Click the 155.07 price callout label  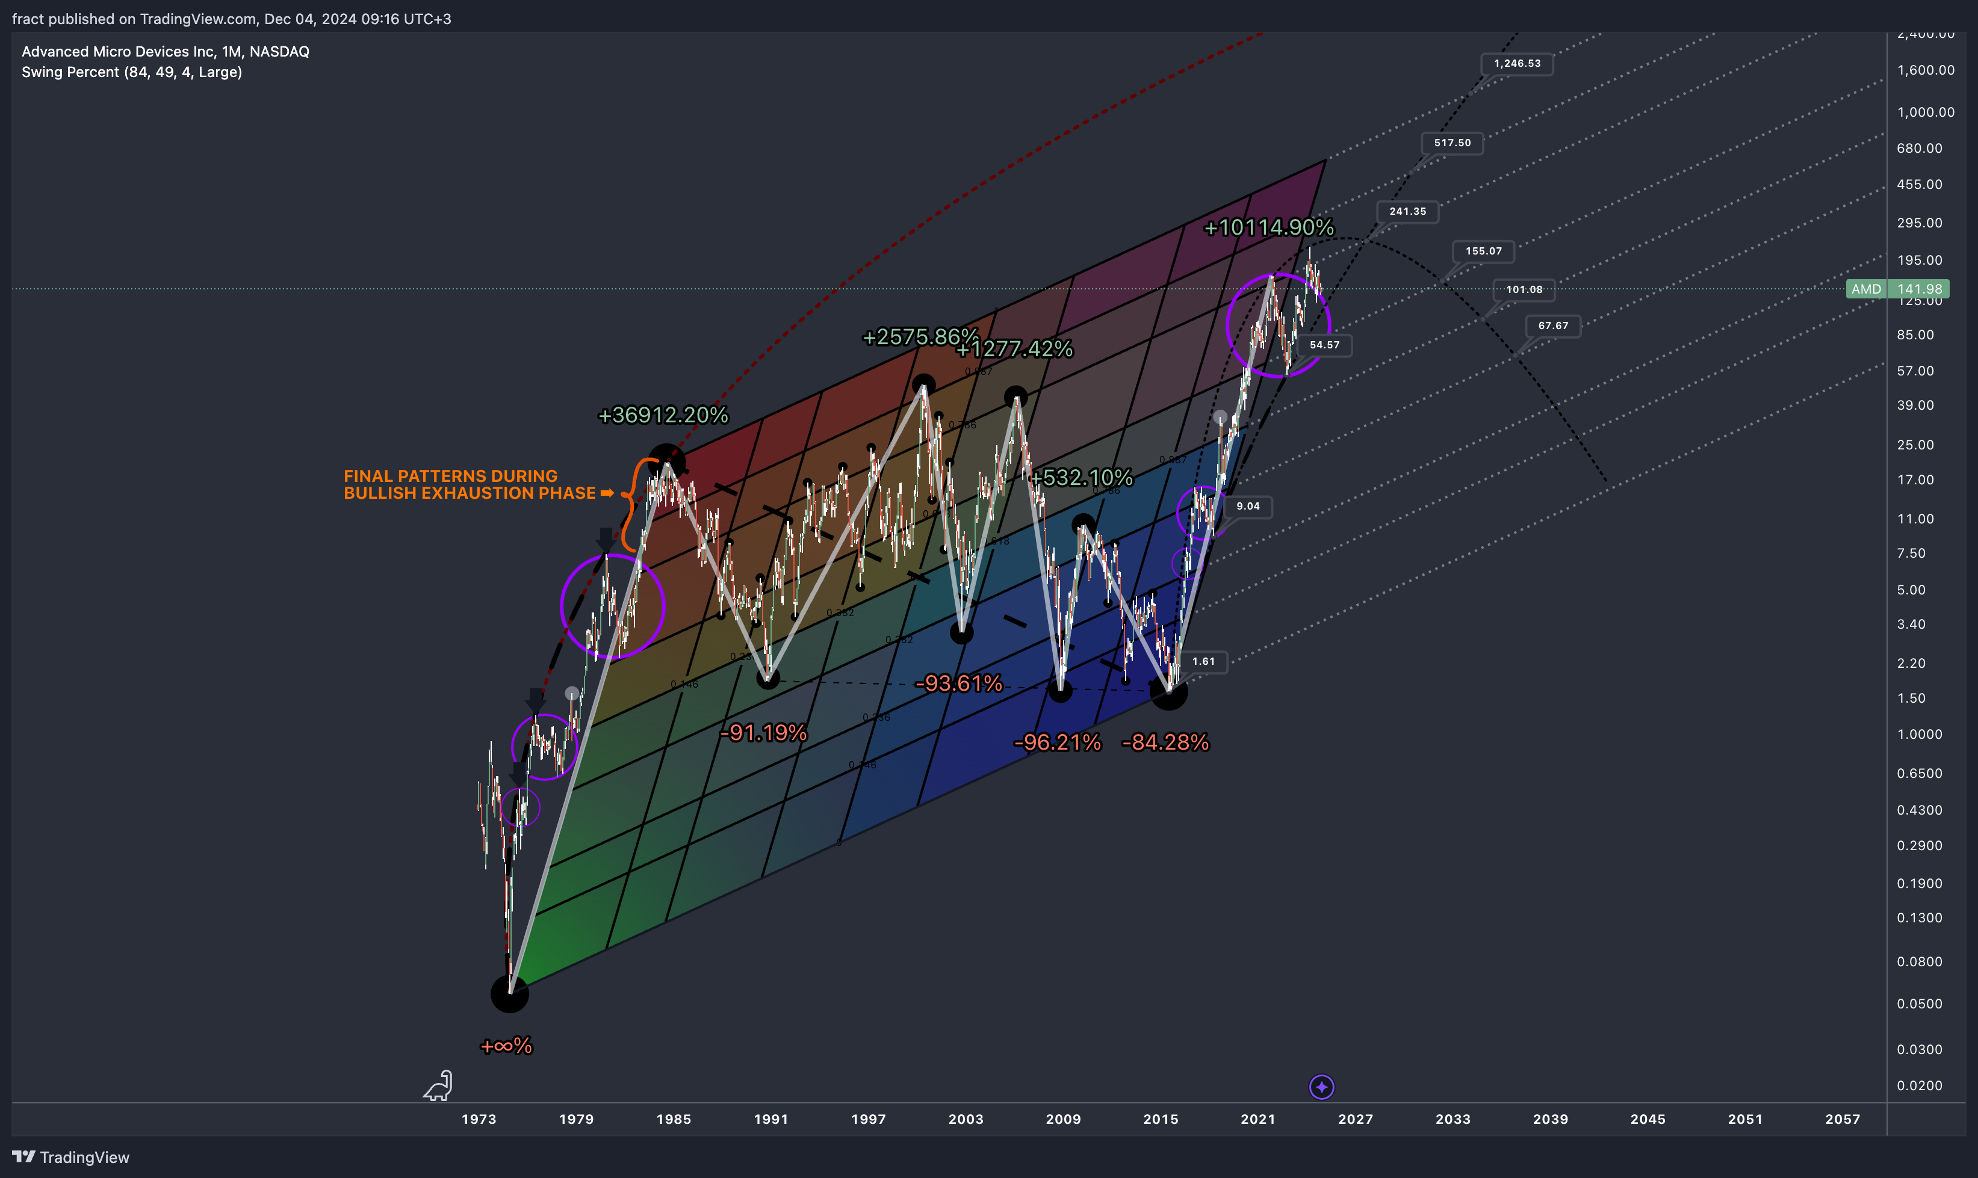click(x=1483, y=251)
